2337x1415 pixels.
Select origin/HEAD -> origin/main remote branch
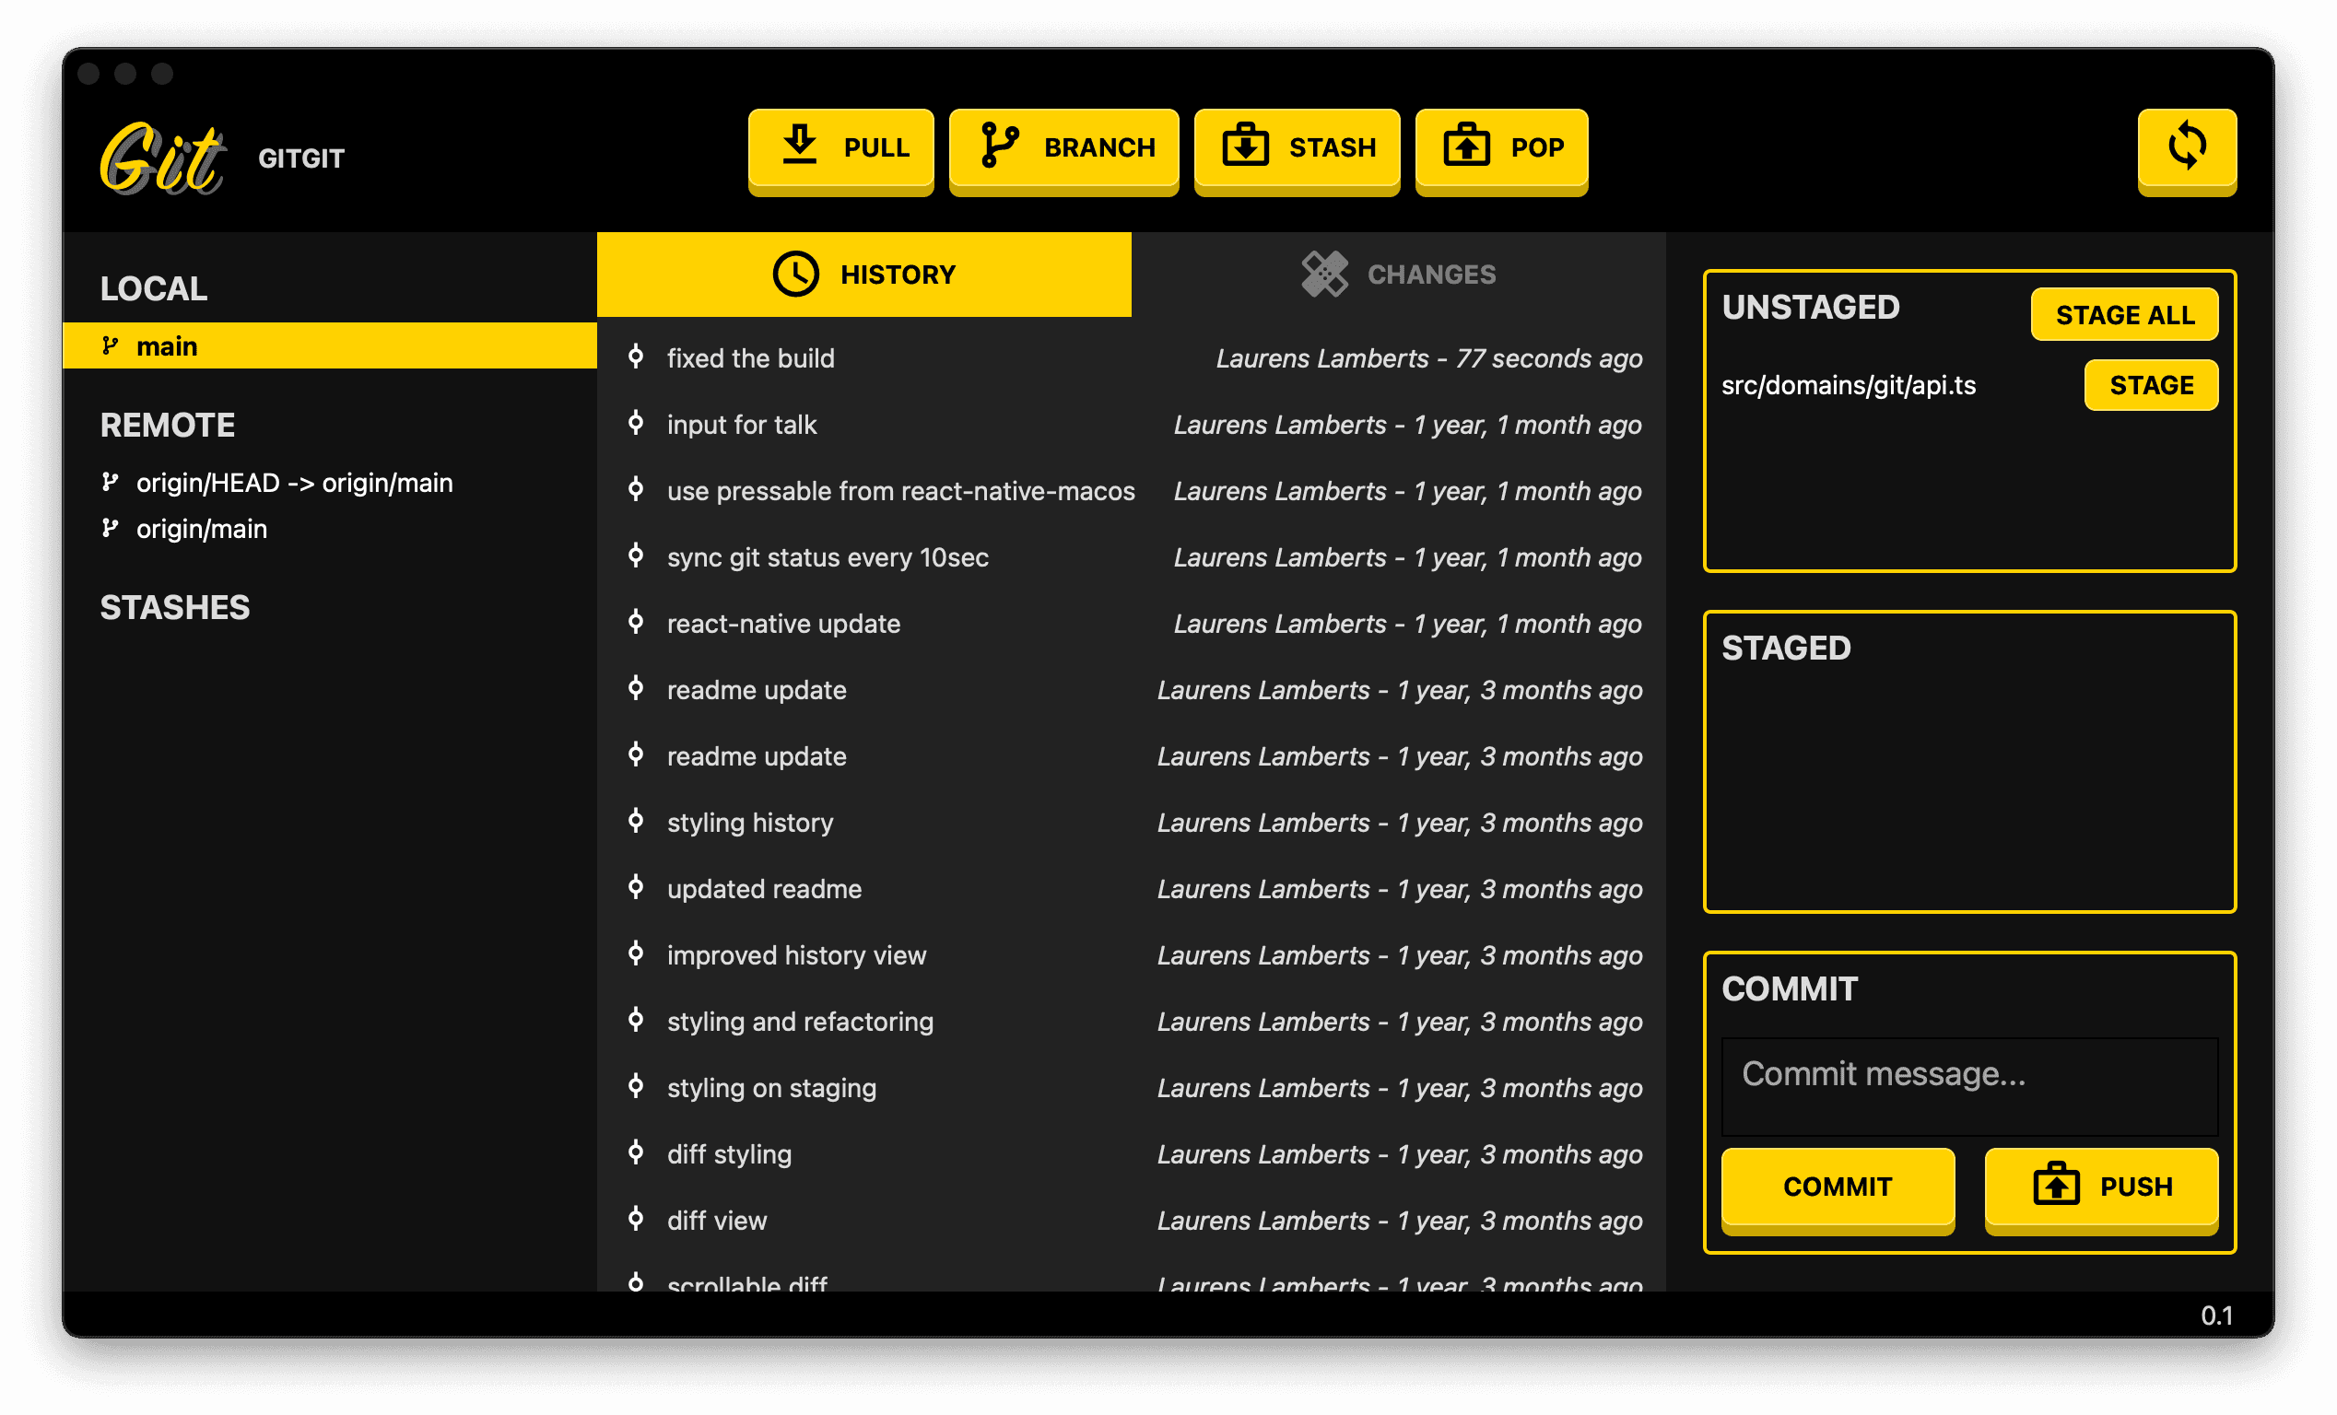294,483
